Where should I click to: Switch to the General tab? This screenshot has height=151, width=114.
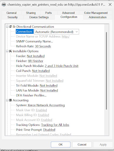tap(11, 13)
